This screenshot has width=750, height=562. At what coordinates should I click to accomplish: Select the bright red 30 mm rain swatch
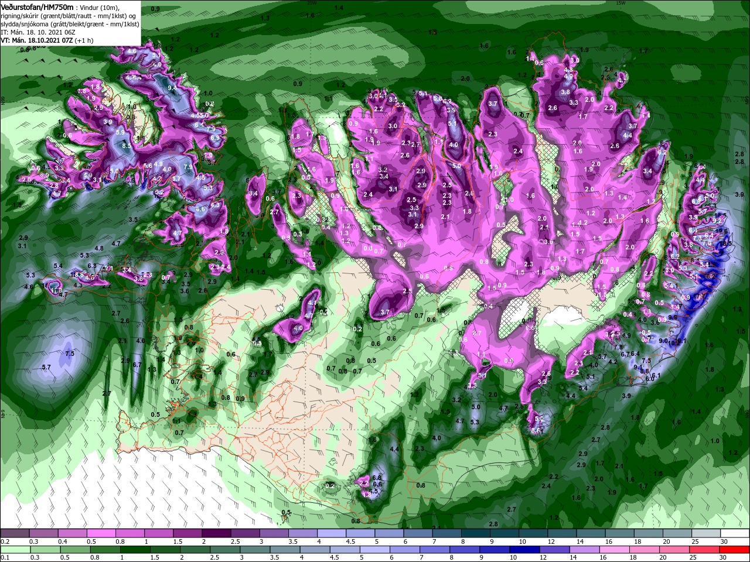[735, 550]
